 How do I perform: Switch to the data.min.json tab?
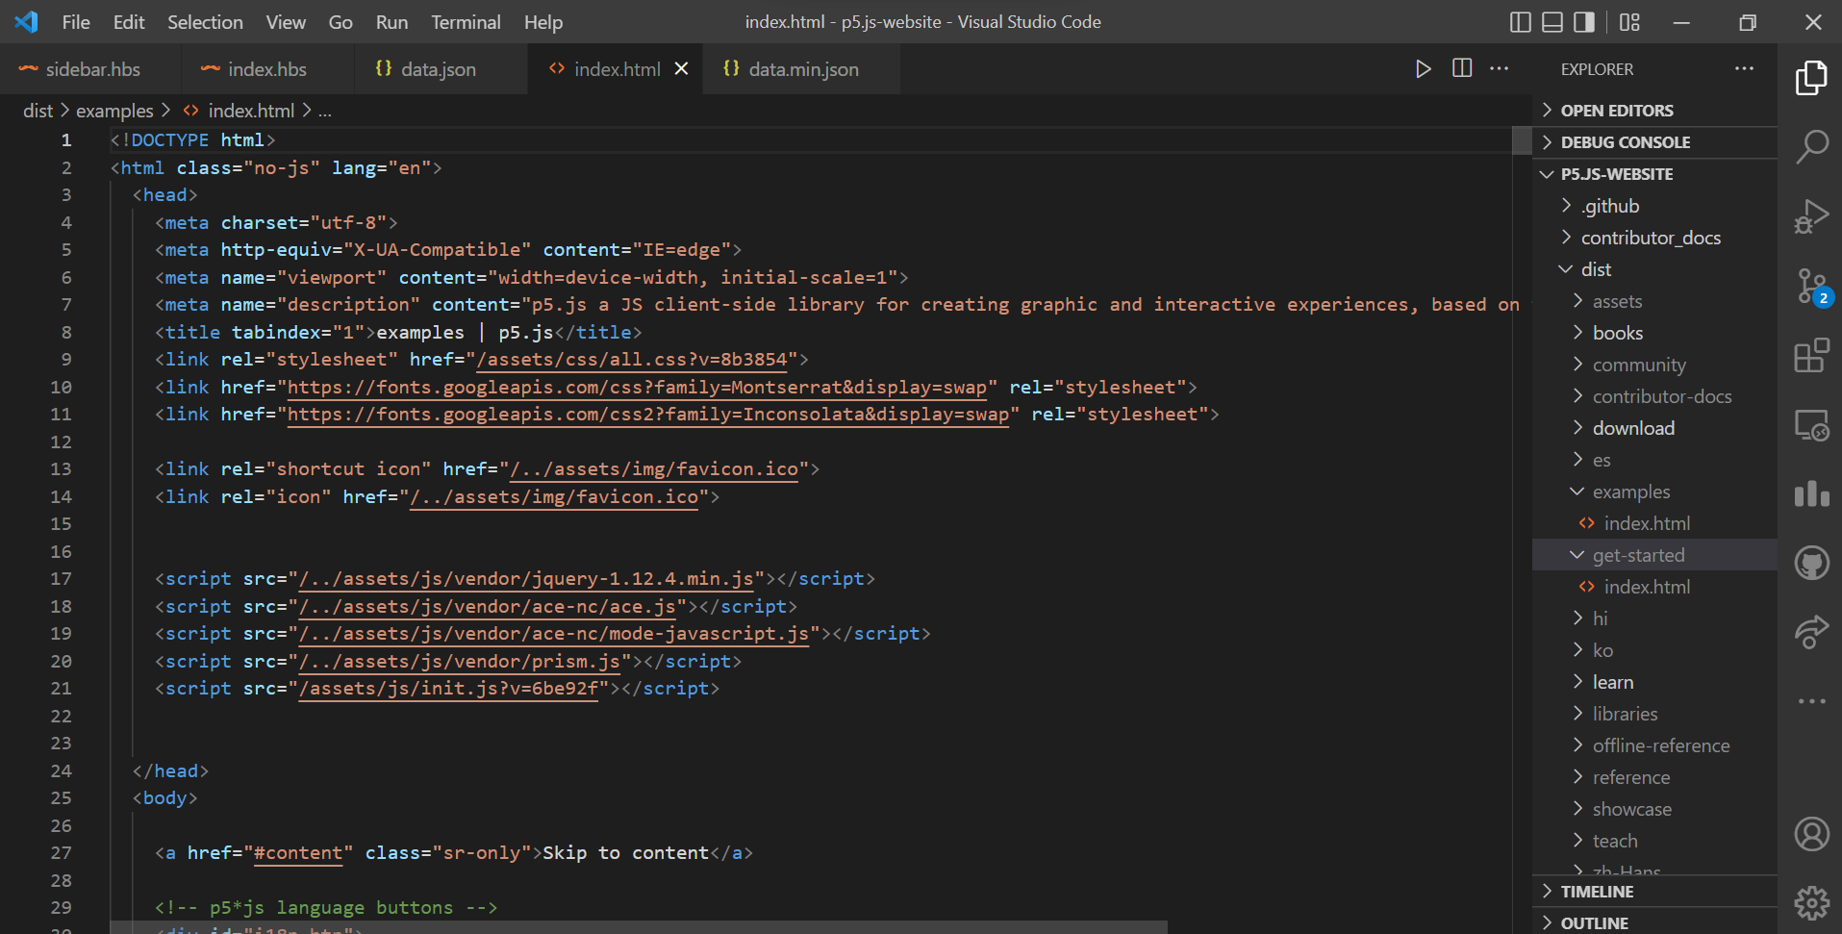pos(803,69)
